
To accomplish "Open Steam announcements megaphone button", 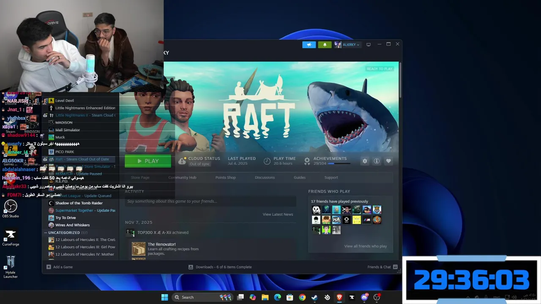I will coord(309,45).
